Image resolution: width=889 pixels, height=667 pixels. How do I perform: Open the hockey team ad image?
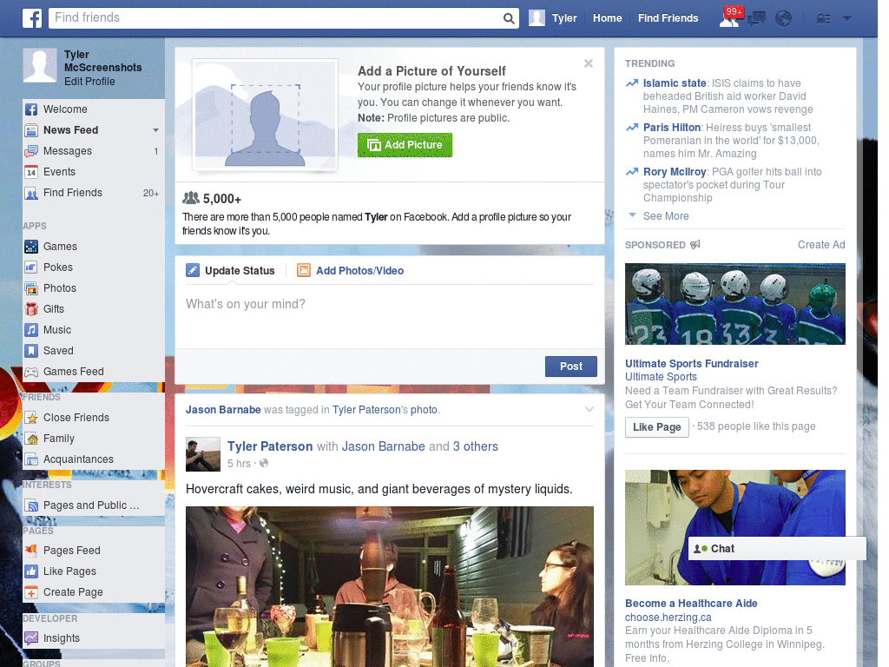tap(734, 304)
